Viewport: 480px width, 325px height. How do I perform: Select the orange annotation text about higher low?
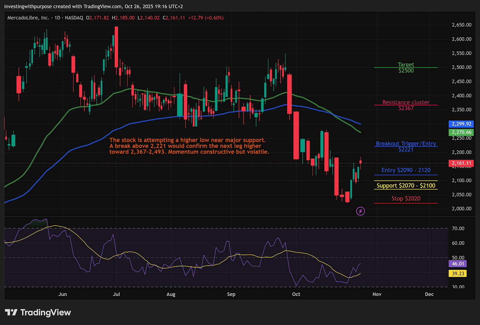[x=189, y=146]
